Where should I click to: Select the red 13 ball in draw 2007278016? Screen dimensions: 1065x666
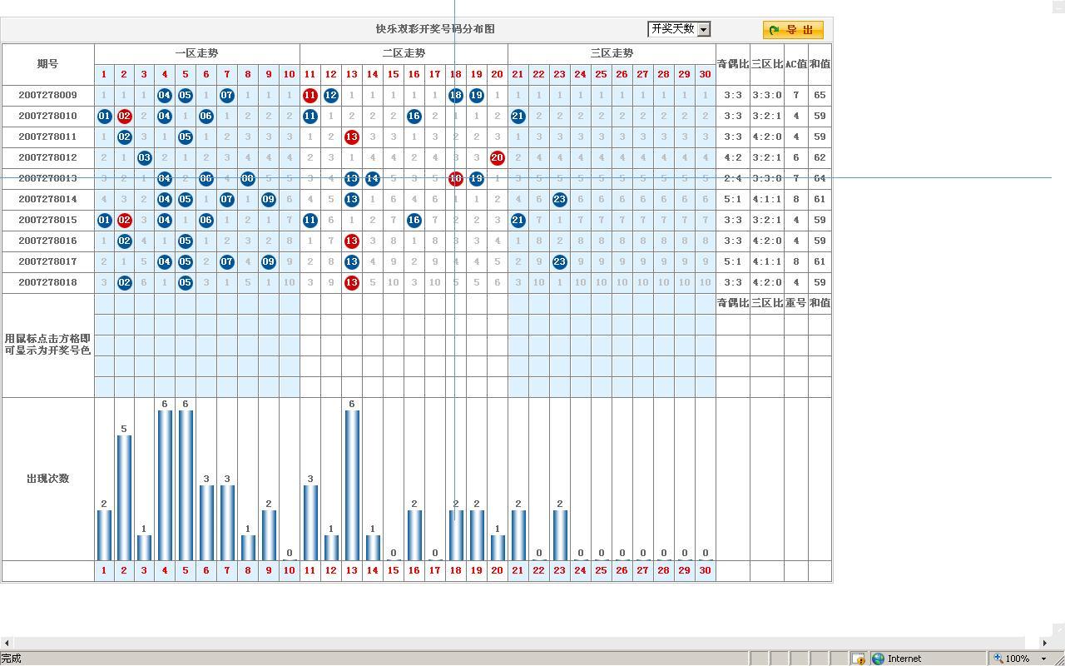[352, 241]
